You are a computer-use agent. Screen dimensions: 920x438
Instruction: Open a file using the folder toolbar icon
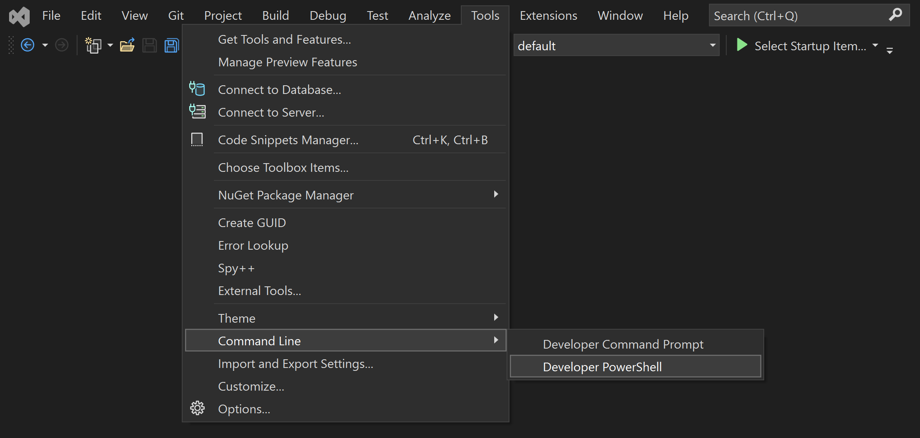tap(127, 45)
